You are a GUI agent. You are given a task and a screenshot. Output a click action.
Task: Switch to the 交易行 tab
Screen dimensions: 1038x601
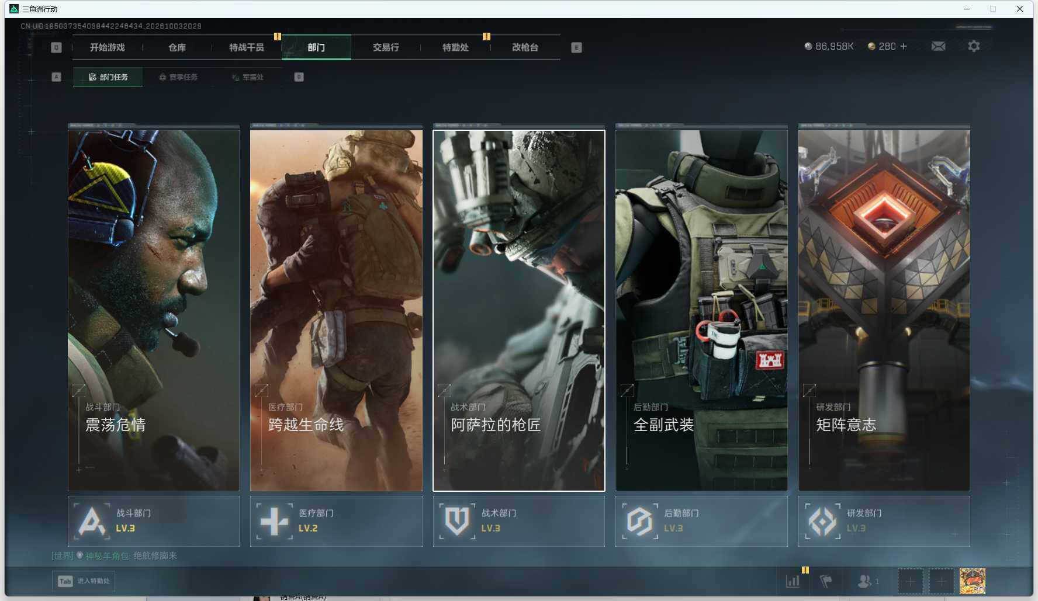(386, 47)
